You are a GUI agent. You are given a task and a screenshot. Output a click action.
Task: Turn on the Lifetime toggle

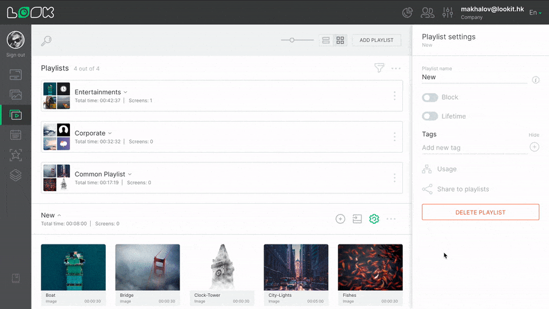click(430, 116)
